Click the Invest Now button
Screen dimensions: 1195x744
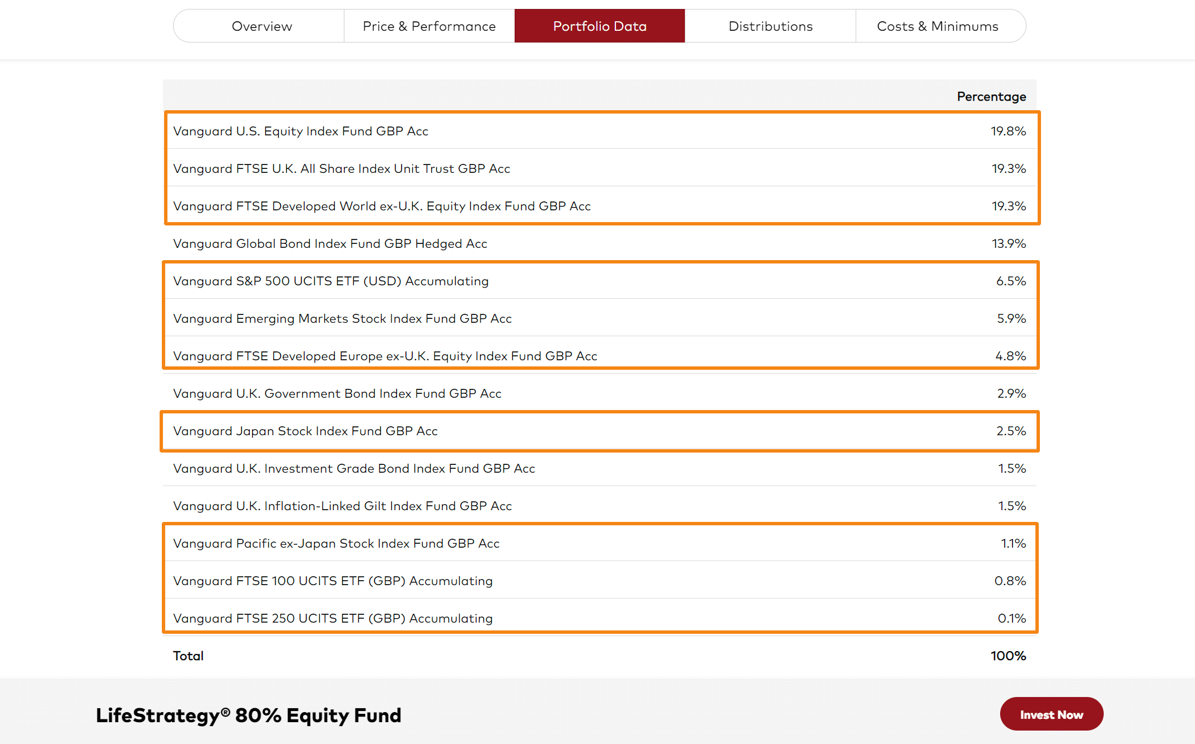pyautogui.click(x=1051, y=714)
